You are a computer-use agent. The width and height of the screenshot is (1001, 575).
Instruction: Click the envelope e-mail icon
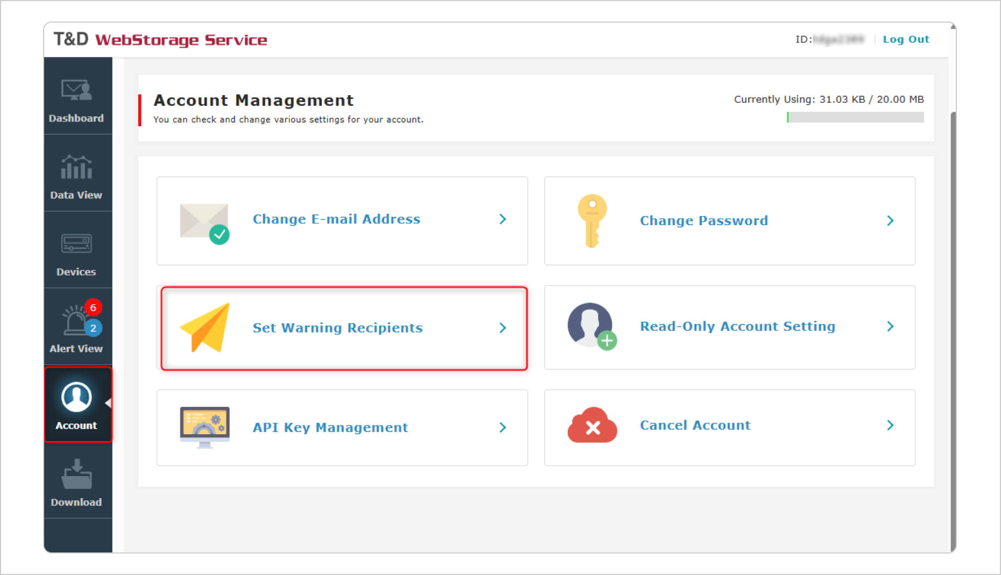click(x=205, y=224)
